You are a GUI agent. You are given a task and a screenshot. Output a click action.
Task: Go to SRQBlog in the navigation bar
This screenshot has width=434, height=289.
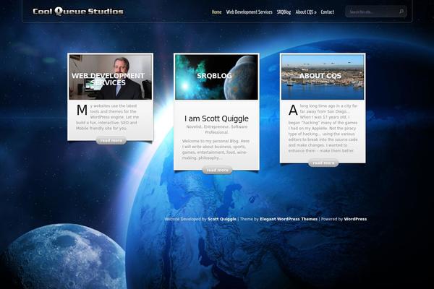point(284,12)
